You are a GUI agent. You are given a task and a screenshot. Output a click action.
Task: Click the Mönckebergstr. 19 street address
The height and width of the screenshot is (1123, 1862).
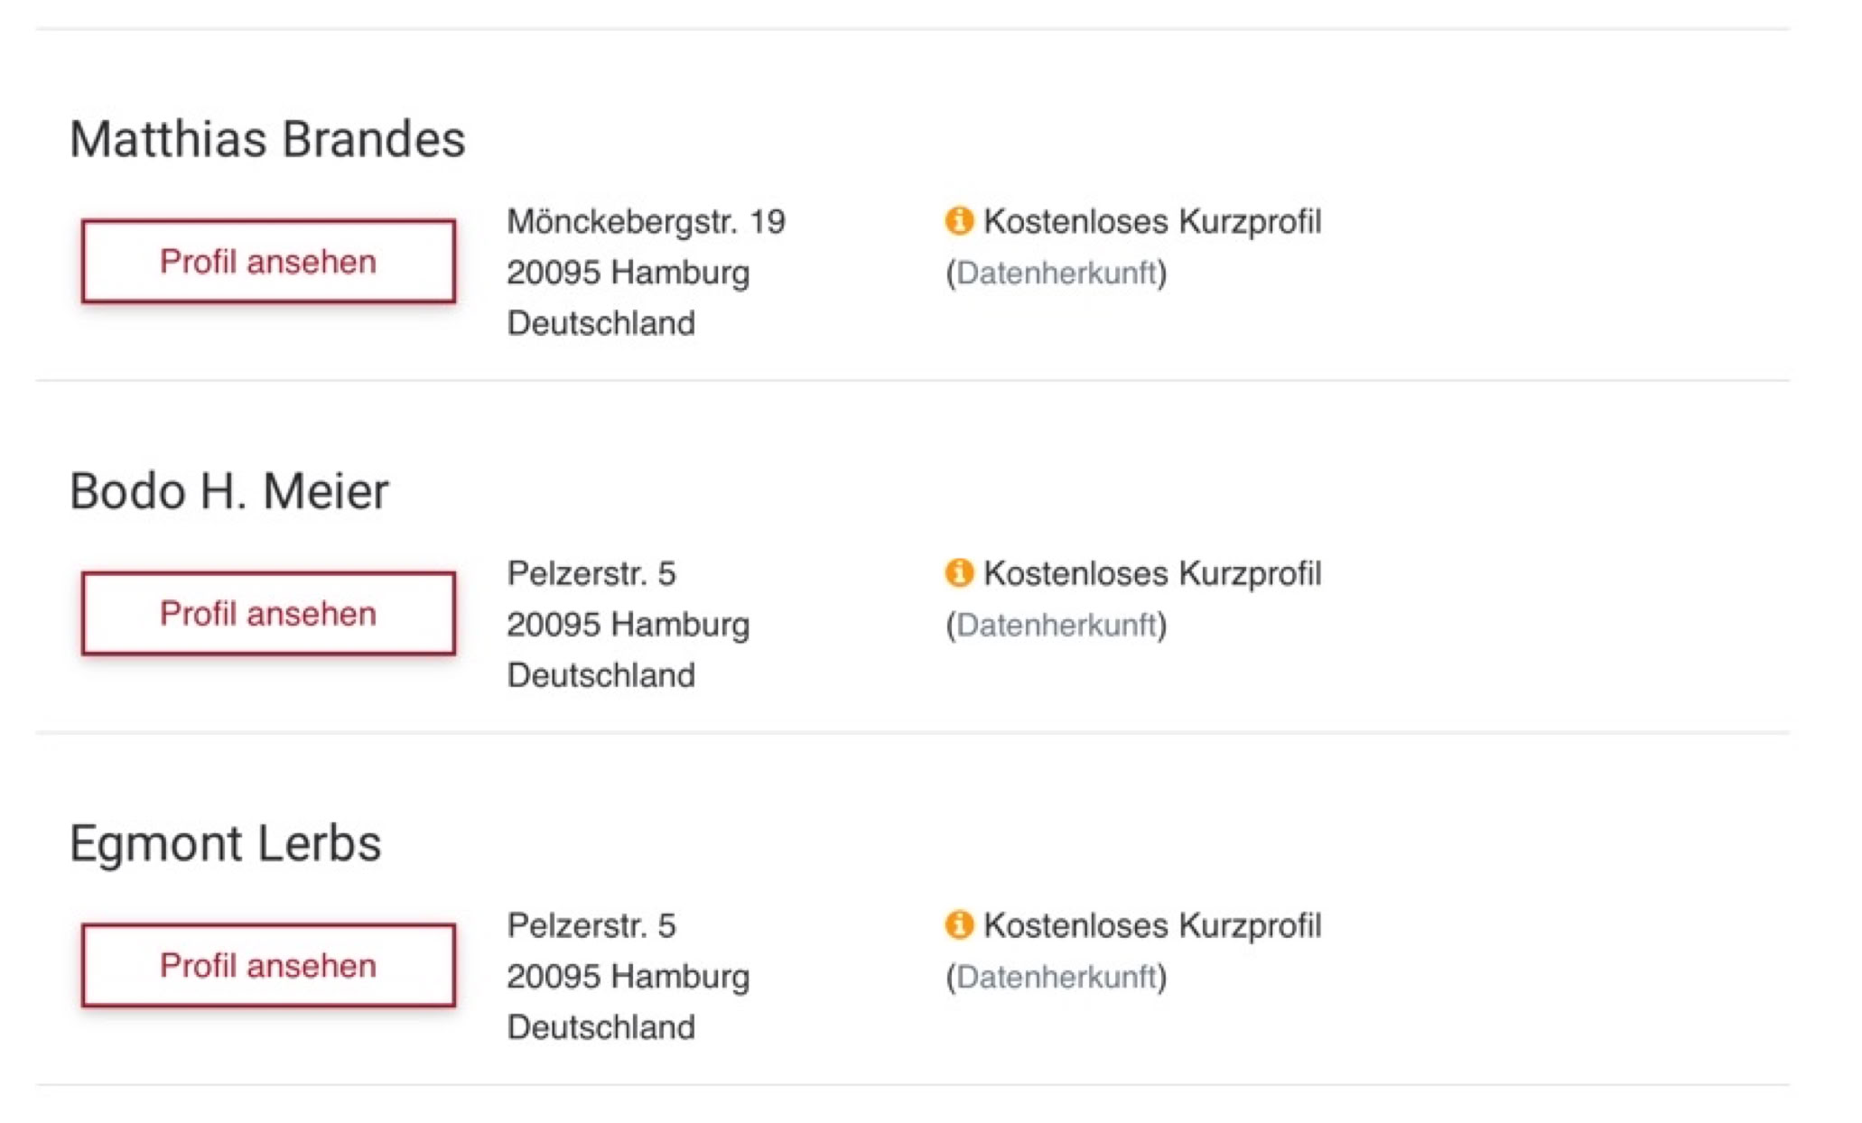click(x=646, y=221)
